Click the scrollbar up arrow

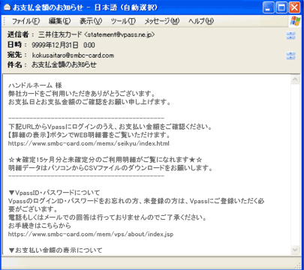click(295, 79)
